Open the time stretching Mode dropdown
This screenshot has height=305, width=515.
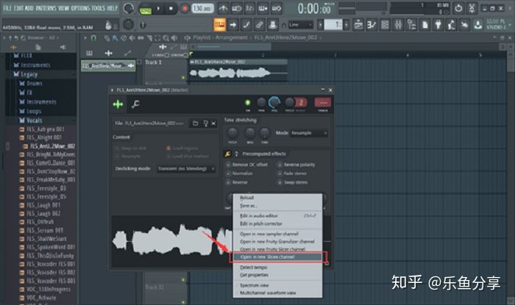click(x=308, y=133)
